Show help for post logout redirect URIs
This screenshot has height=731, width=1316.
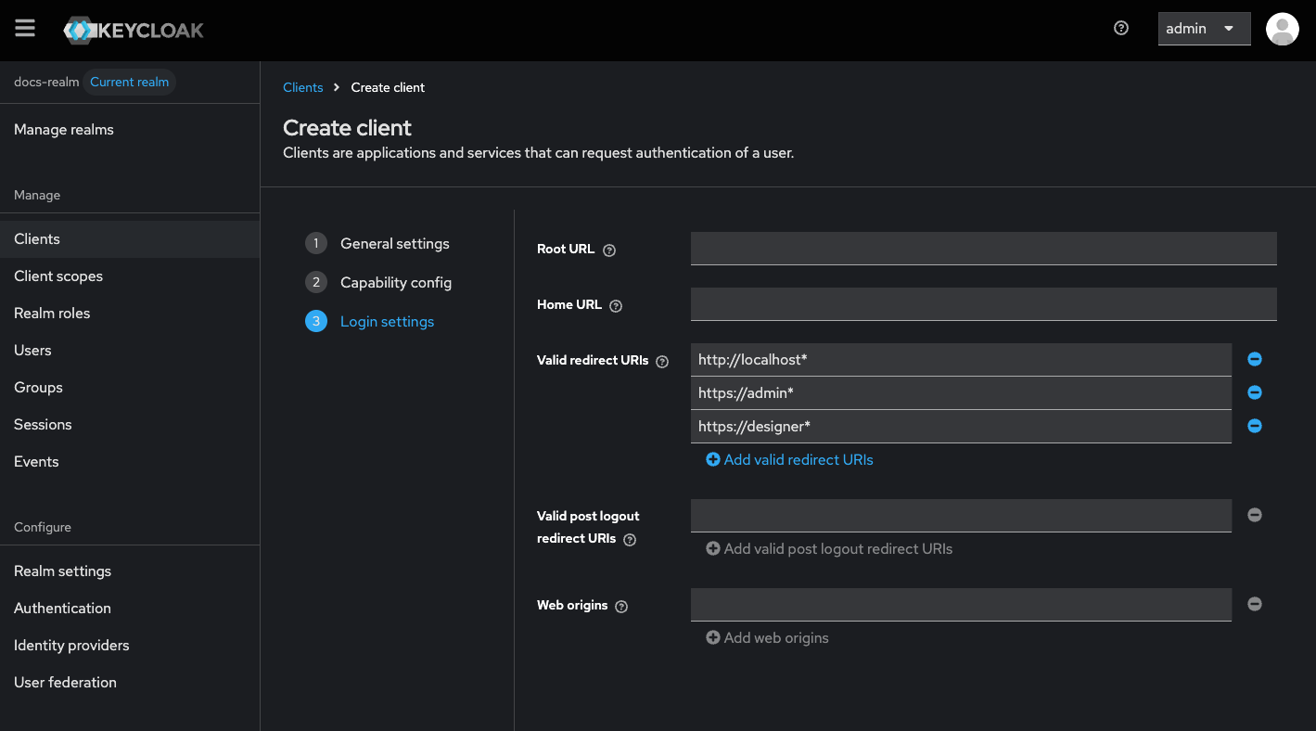[630, 540]
